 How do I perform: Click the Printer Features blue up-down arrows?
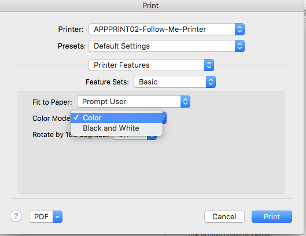pyautogui.click(x=209, y=65)
